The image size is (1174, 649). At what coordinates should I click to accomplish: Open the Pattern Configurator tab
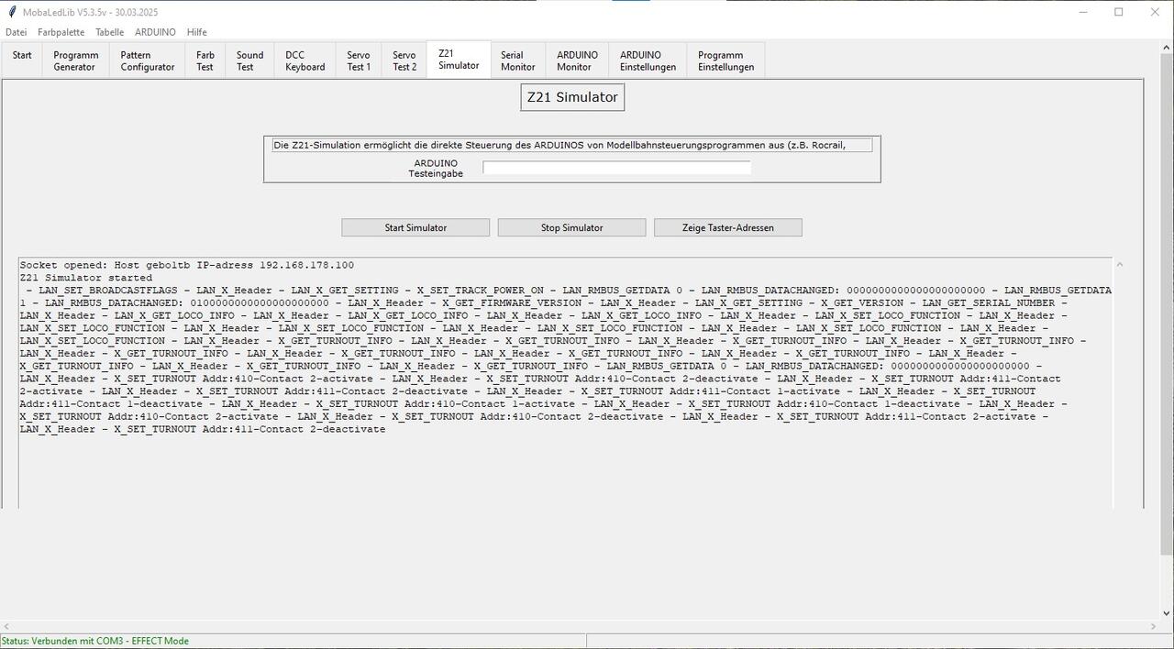tap(147, 60)
